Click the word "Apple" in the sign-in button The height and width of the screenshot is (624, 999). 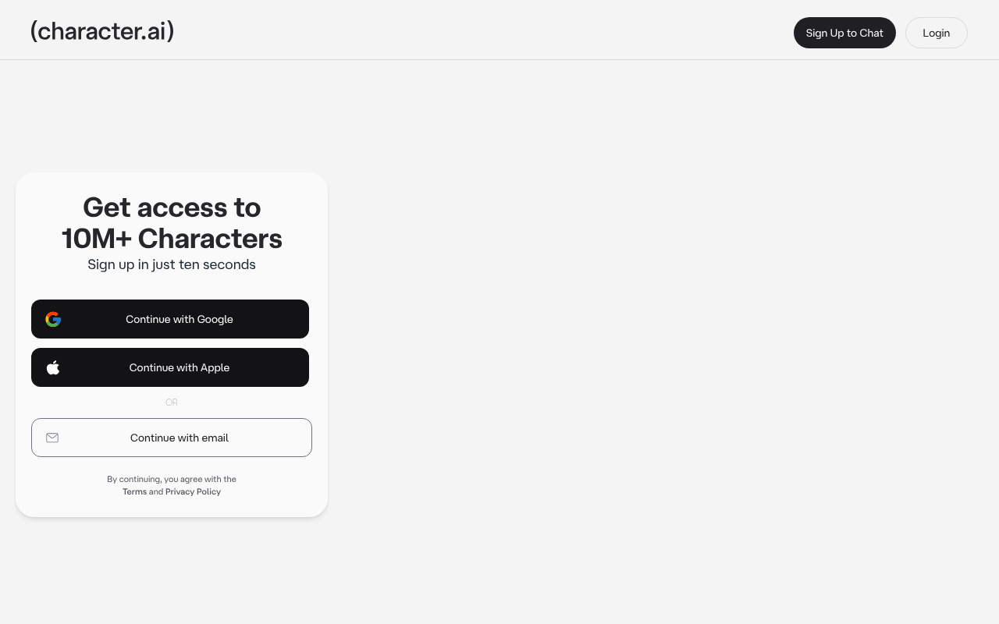click(x=215, y=367)
